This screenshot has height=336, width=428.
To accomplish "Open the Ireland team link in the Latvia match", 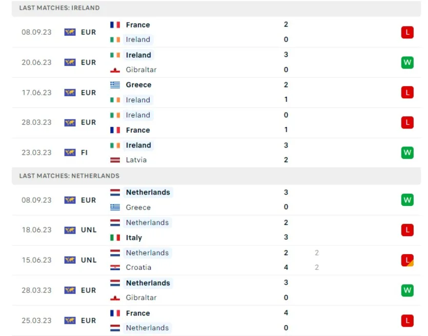I will click(x=138, y=145).
